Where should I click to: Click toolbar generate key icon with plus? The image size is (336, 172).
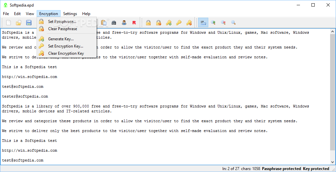(169, 23)
